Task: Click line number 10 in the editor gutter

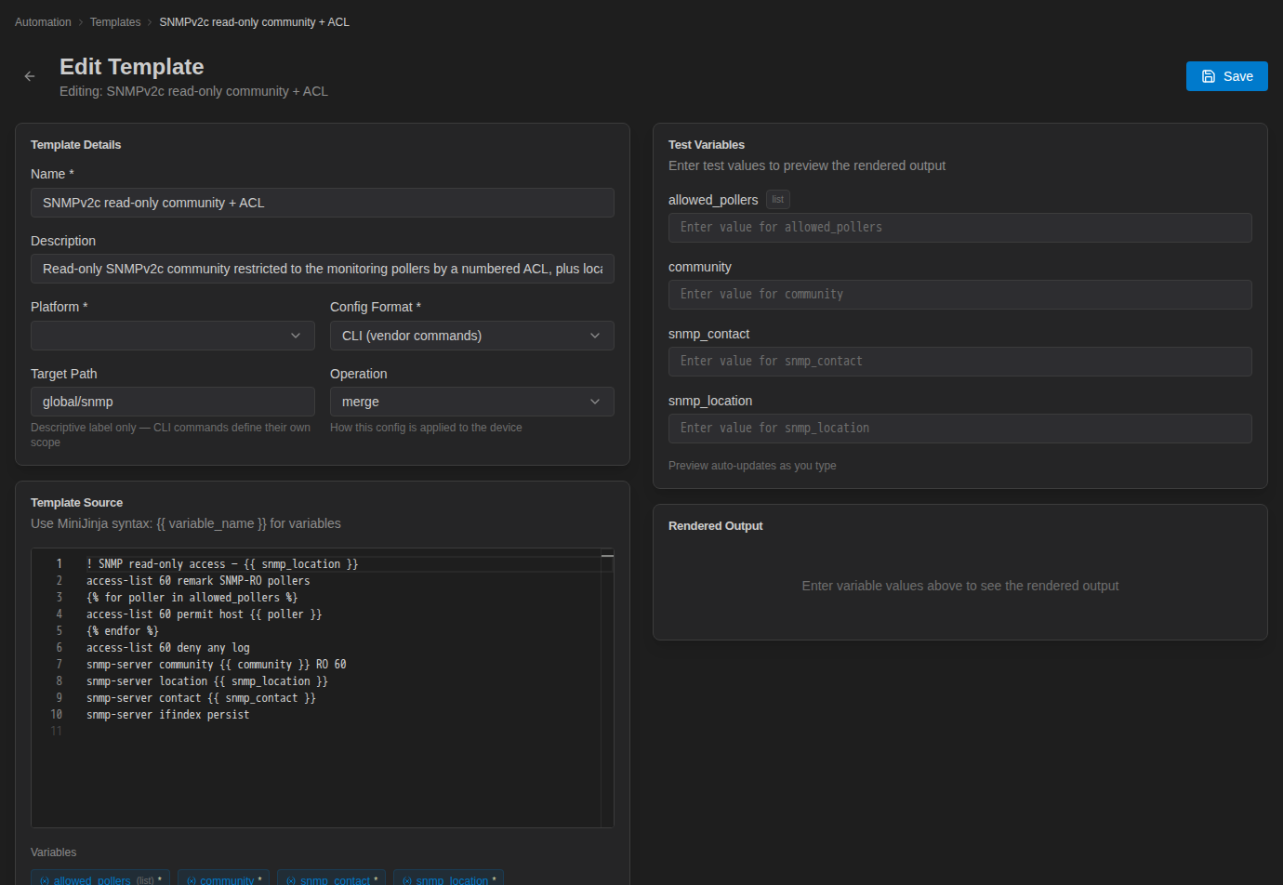Action: (x=57, y=715)
